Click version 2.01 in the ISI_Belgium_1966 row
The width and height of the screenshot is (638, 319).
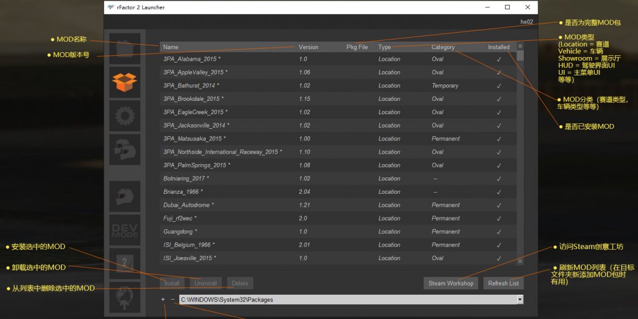click(304, 245)
